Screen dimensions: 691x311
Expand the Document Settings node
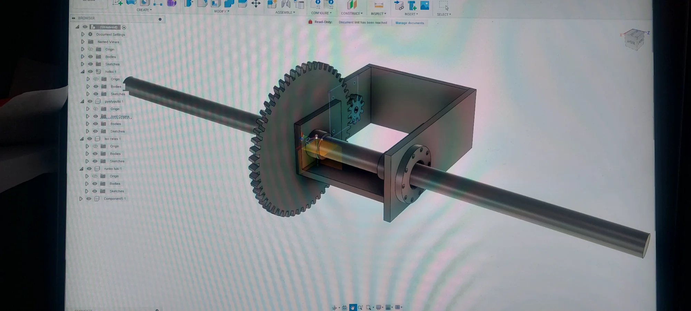83,35
